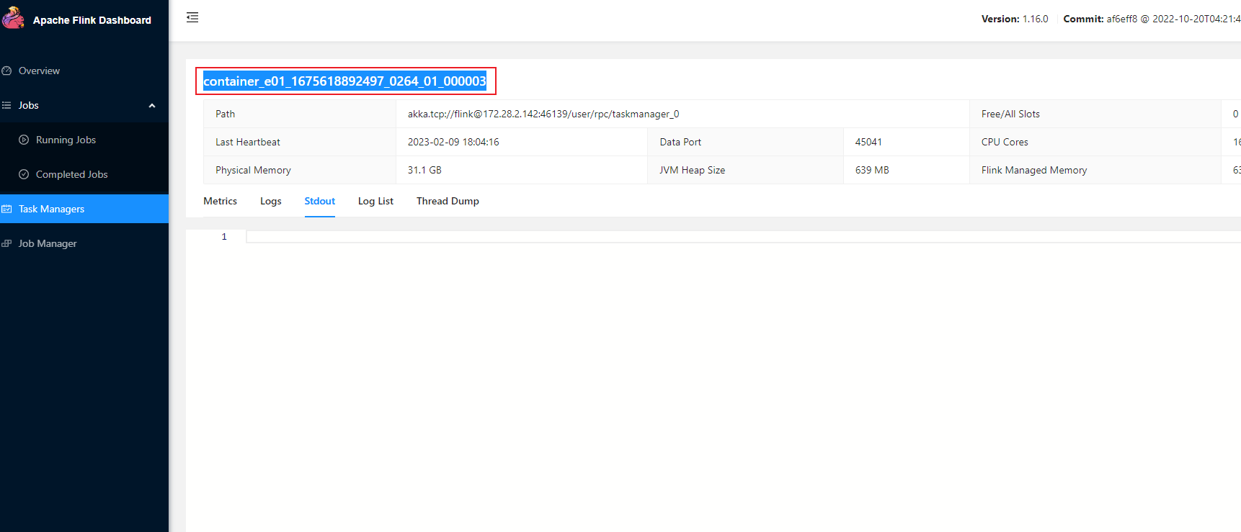The width and height of the screenshot is (1241, 532).
Task: Click the Jobs list icon
Action: coord(7,105)
